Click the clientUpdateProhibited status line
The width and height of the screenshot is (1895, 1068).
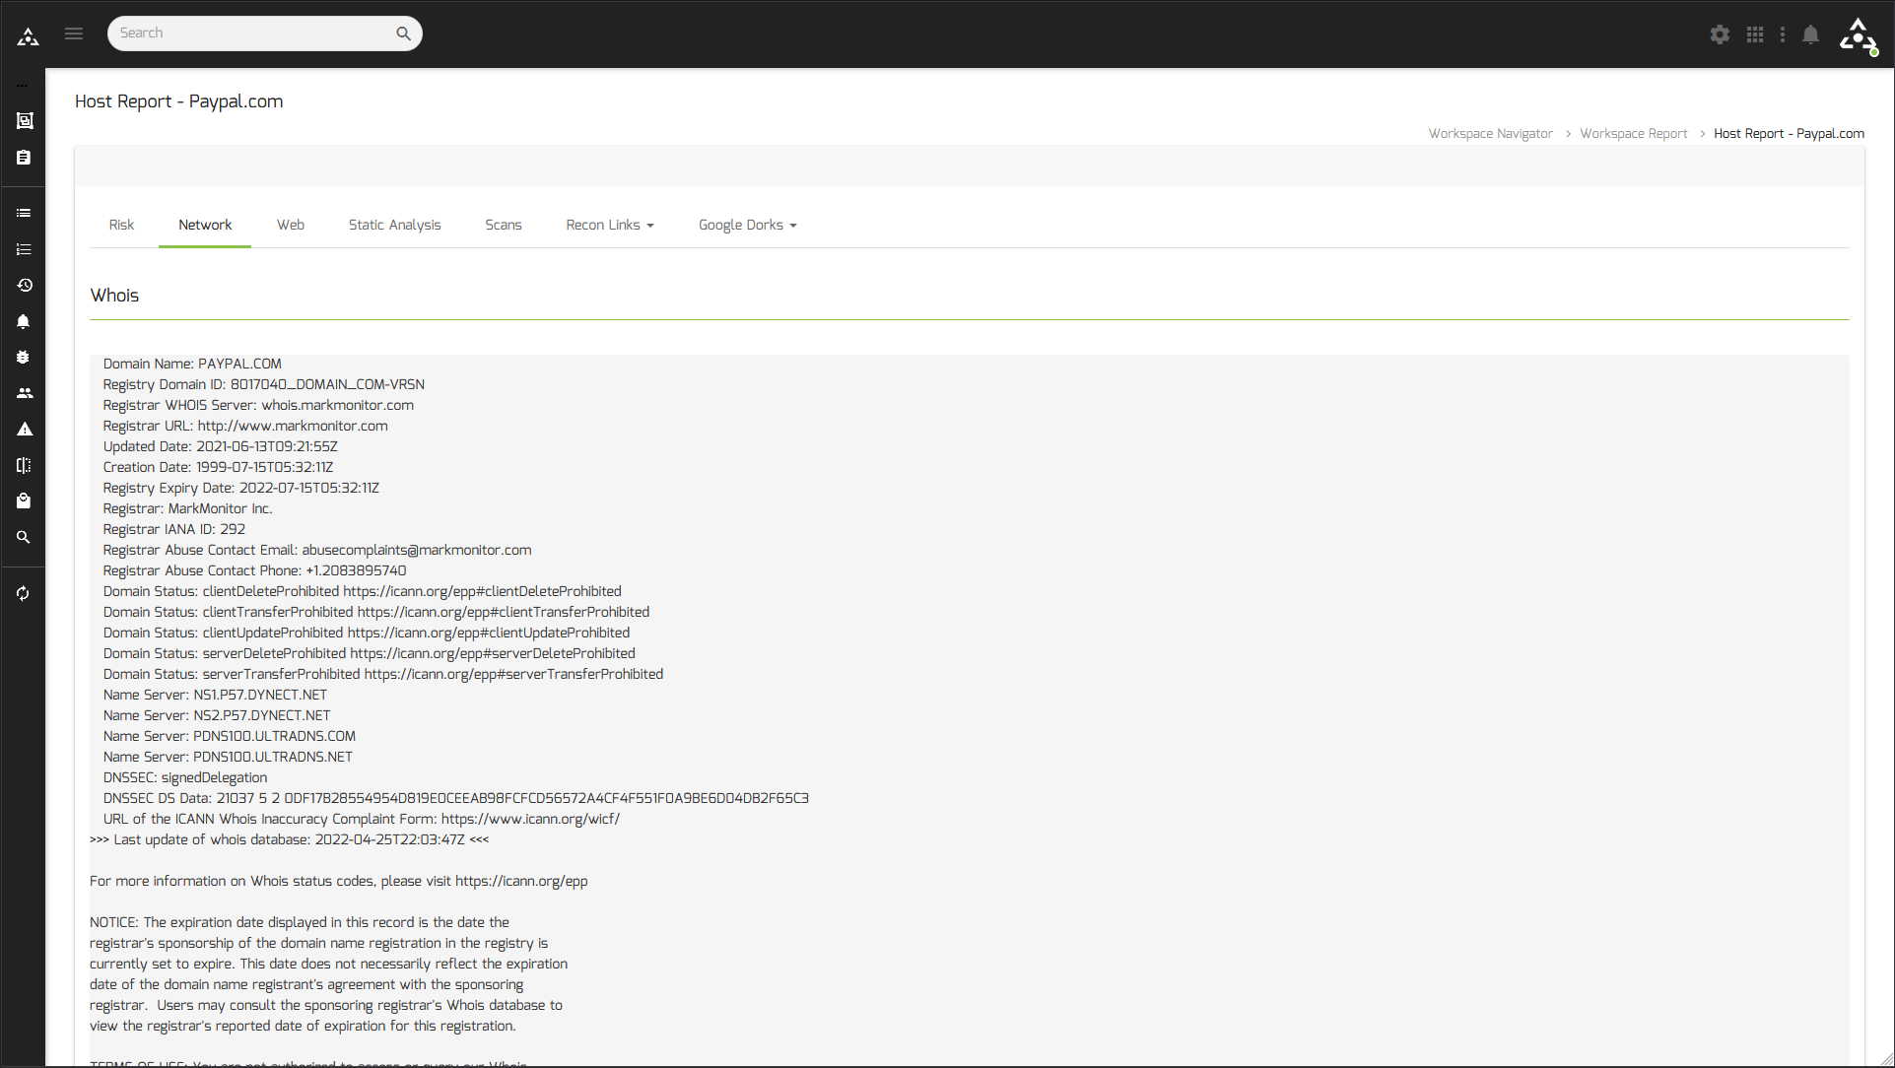click(x=367, y=633)
